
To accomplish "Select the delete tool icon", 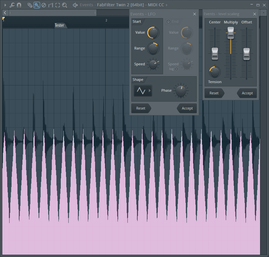I will [x=44, y=5].
